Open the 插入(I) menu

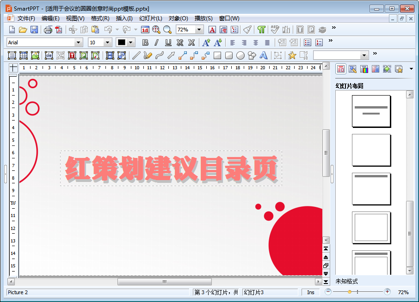124,18
